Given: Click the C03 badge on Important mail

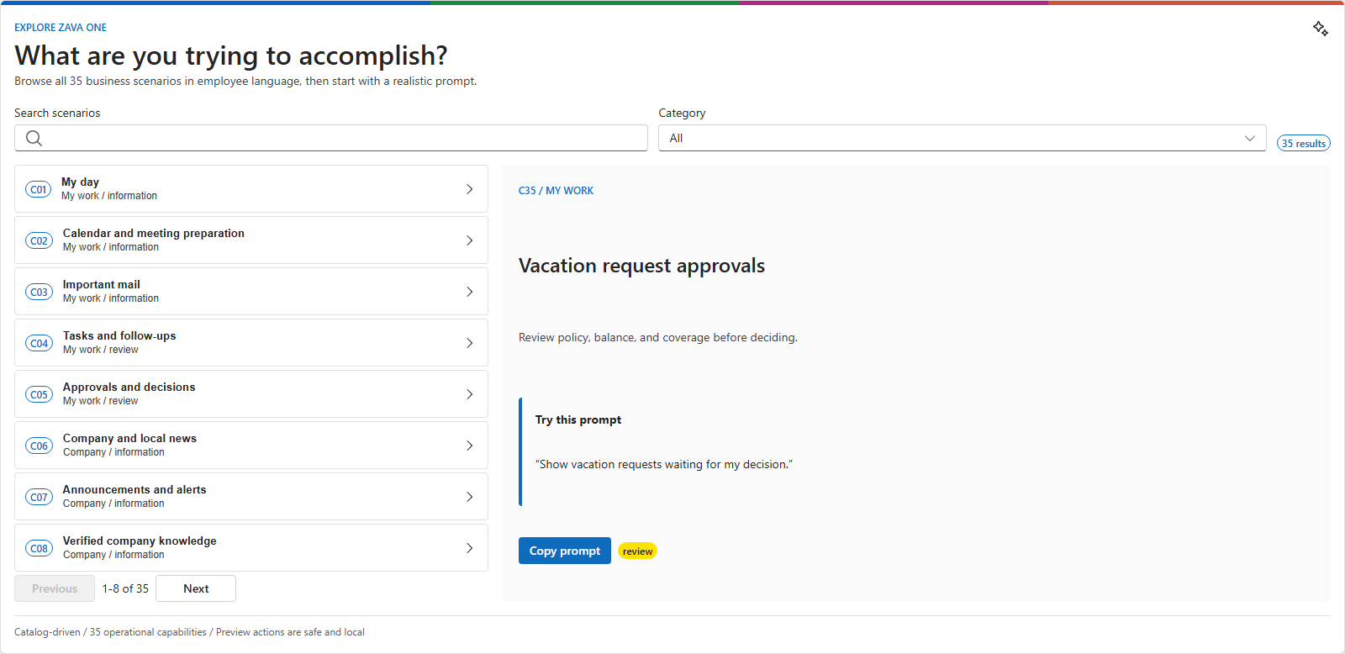Looking at the screenshot, I should click(39, 292).
